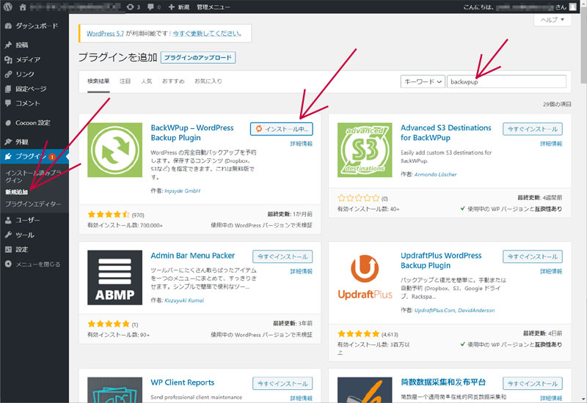The image size is (587, 403).
Task: Select the 人気 tab
Action: tap(146, 81)
